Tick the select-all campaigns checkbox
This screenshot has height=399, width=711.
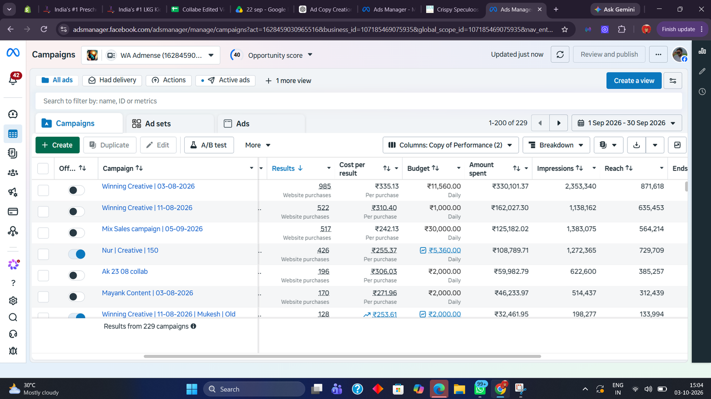coord(43,168)
